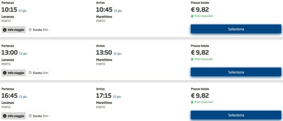
Task: Select the 13:00 departure ferry
Action: tap(236, 72)
